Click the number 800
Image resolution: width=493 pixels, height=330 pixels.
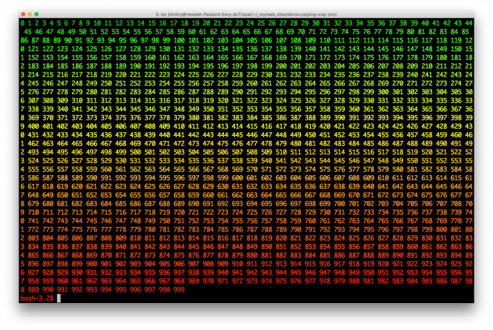[442, 229]
